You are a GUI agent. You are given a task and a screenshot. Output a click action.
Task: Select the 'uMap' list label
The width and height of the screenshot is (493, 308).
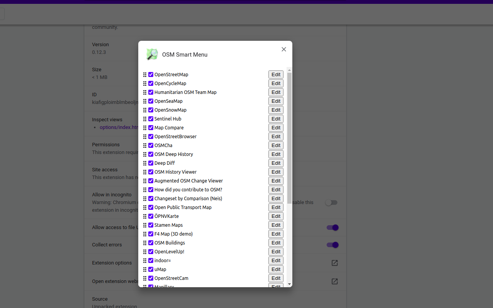[x=160, y=269]
